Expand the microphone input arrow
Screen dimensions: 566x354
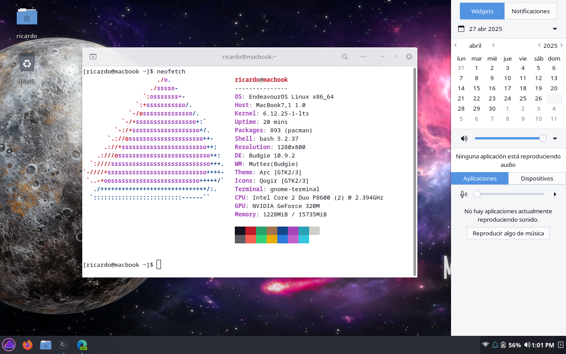pyautogui.click(x=555, y=194)
